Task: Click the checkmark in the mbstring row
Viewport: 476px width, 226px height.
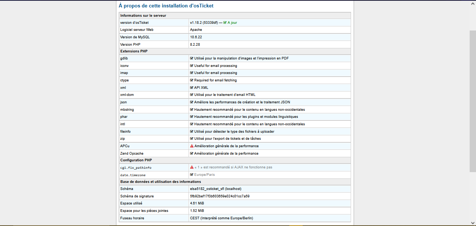Action: 192,110
